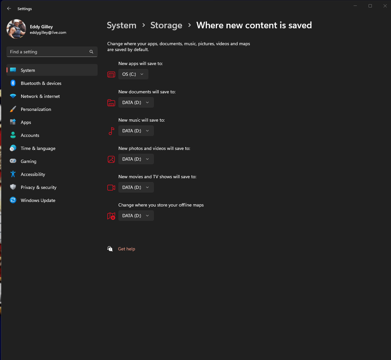Open the Apps settings section
This screenshot has height=360, width=391.
[x=26, y=122]
